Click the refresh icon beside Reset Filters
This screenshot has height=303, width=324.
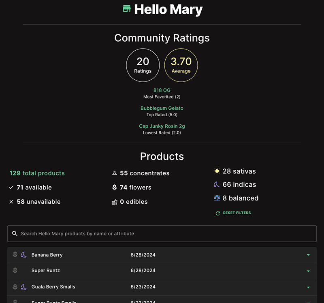click(x=218, y=213)
